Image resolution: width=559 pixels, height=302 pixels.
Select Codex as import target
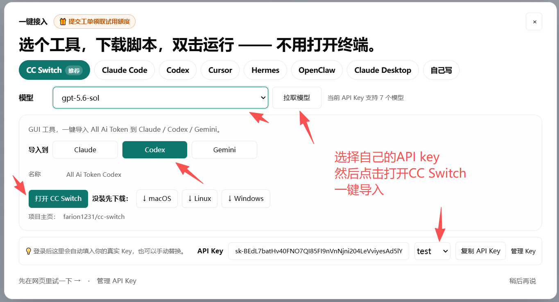point(155,150)
